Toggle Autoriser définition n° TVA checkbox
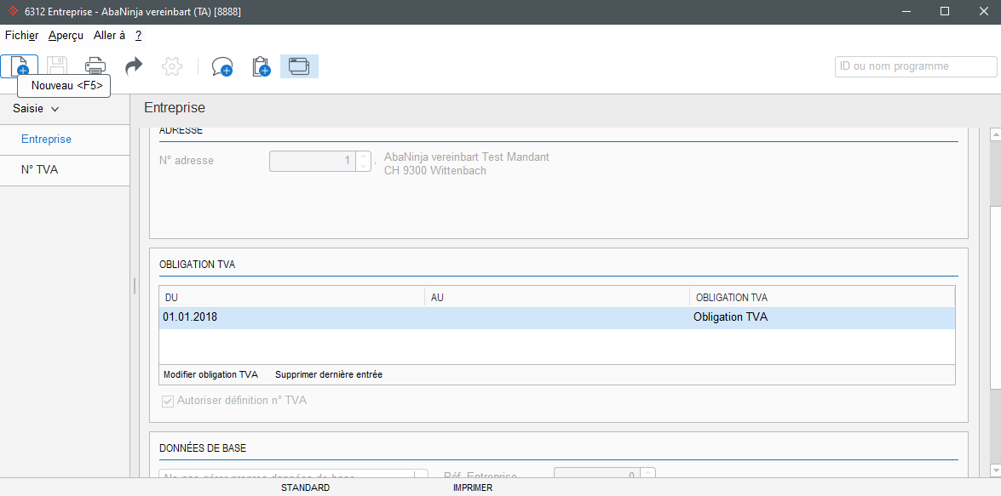The width and height of the screenshot is (1001, 496). pyautogui.click(x=168, y=401)
